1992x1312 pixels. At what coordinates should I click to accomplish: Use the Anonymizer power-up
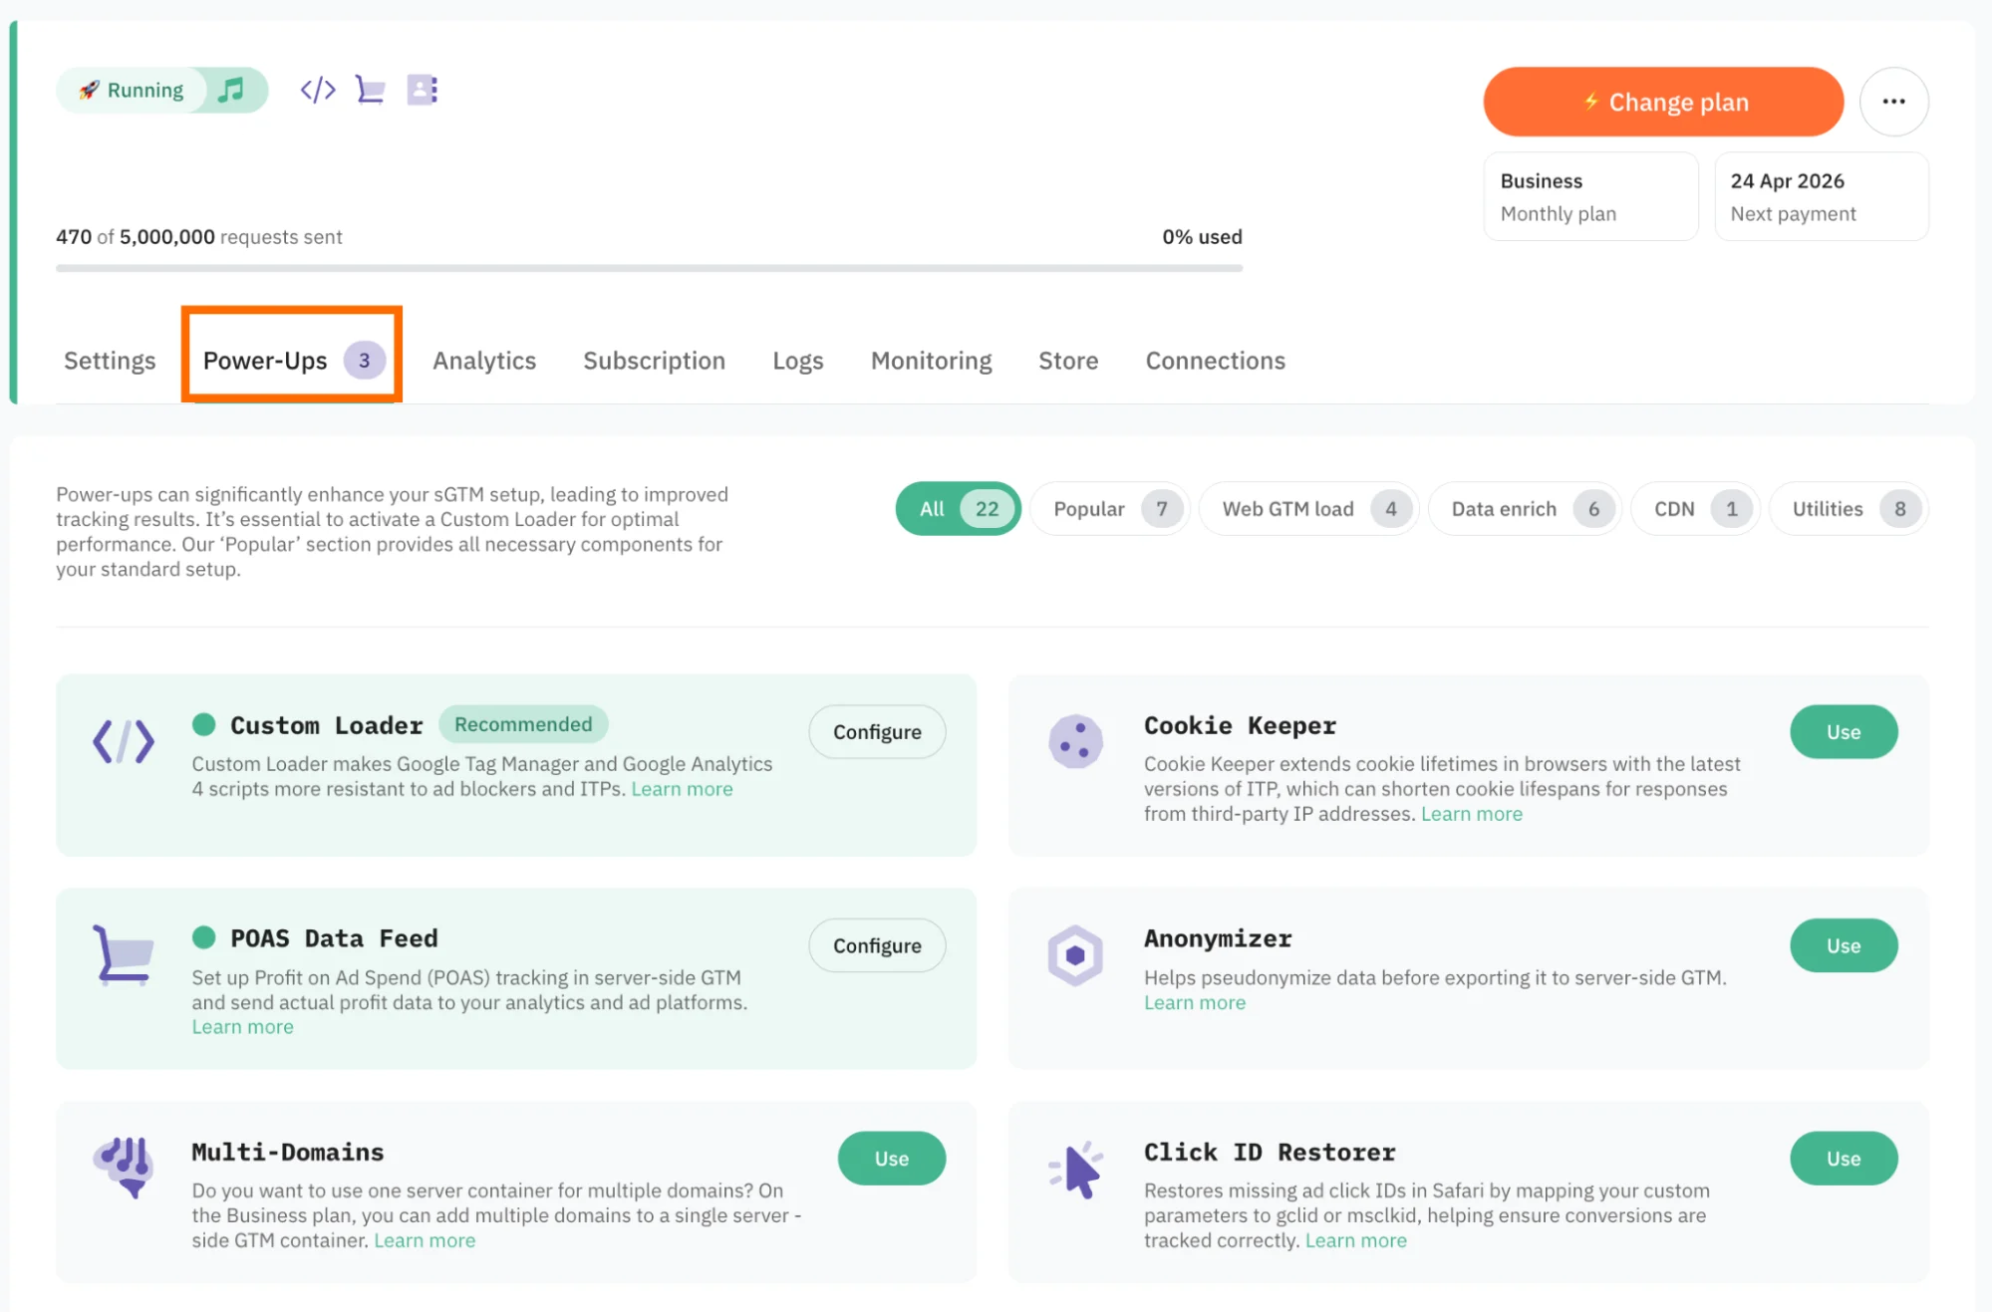(1844, 945)
